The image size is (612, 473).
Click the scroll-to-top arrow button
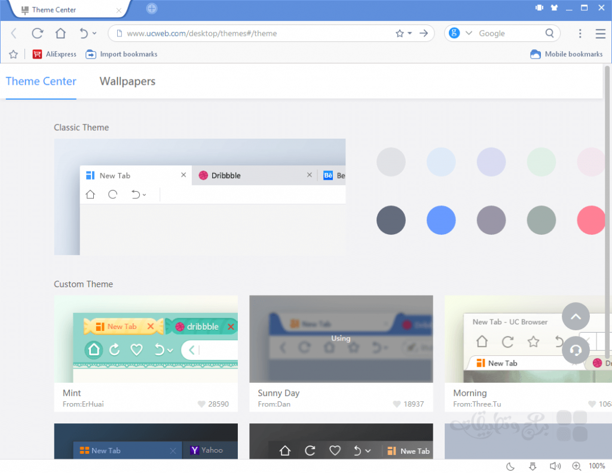(x=575, y=317)
